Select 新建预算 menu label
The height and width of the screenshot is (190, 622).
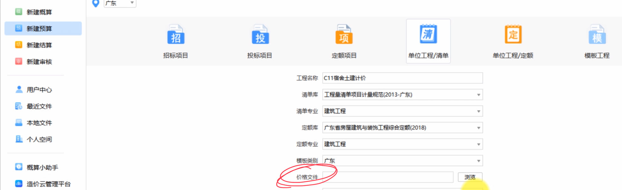(x=39, y=28)
